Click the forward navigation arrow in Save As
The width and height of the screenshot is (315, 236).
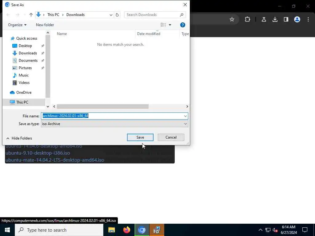tap(18, 15)
